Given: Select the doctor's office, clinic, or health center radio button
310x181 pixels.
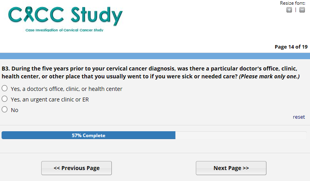Looking at the screenshot, I should (x=5, y=89).
